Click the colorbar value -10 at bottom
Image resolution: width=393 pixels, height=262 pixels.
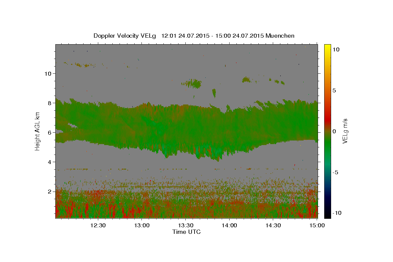(x=337, y=213)
